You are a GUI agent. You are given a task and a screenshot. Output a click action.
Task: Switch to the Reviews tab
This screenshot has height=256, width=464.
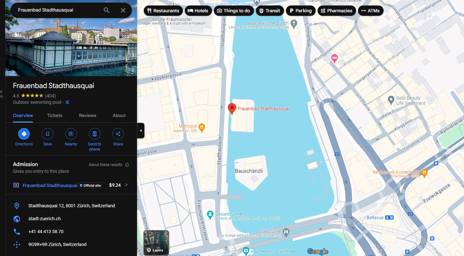[88, 115]
